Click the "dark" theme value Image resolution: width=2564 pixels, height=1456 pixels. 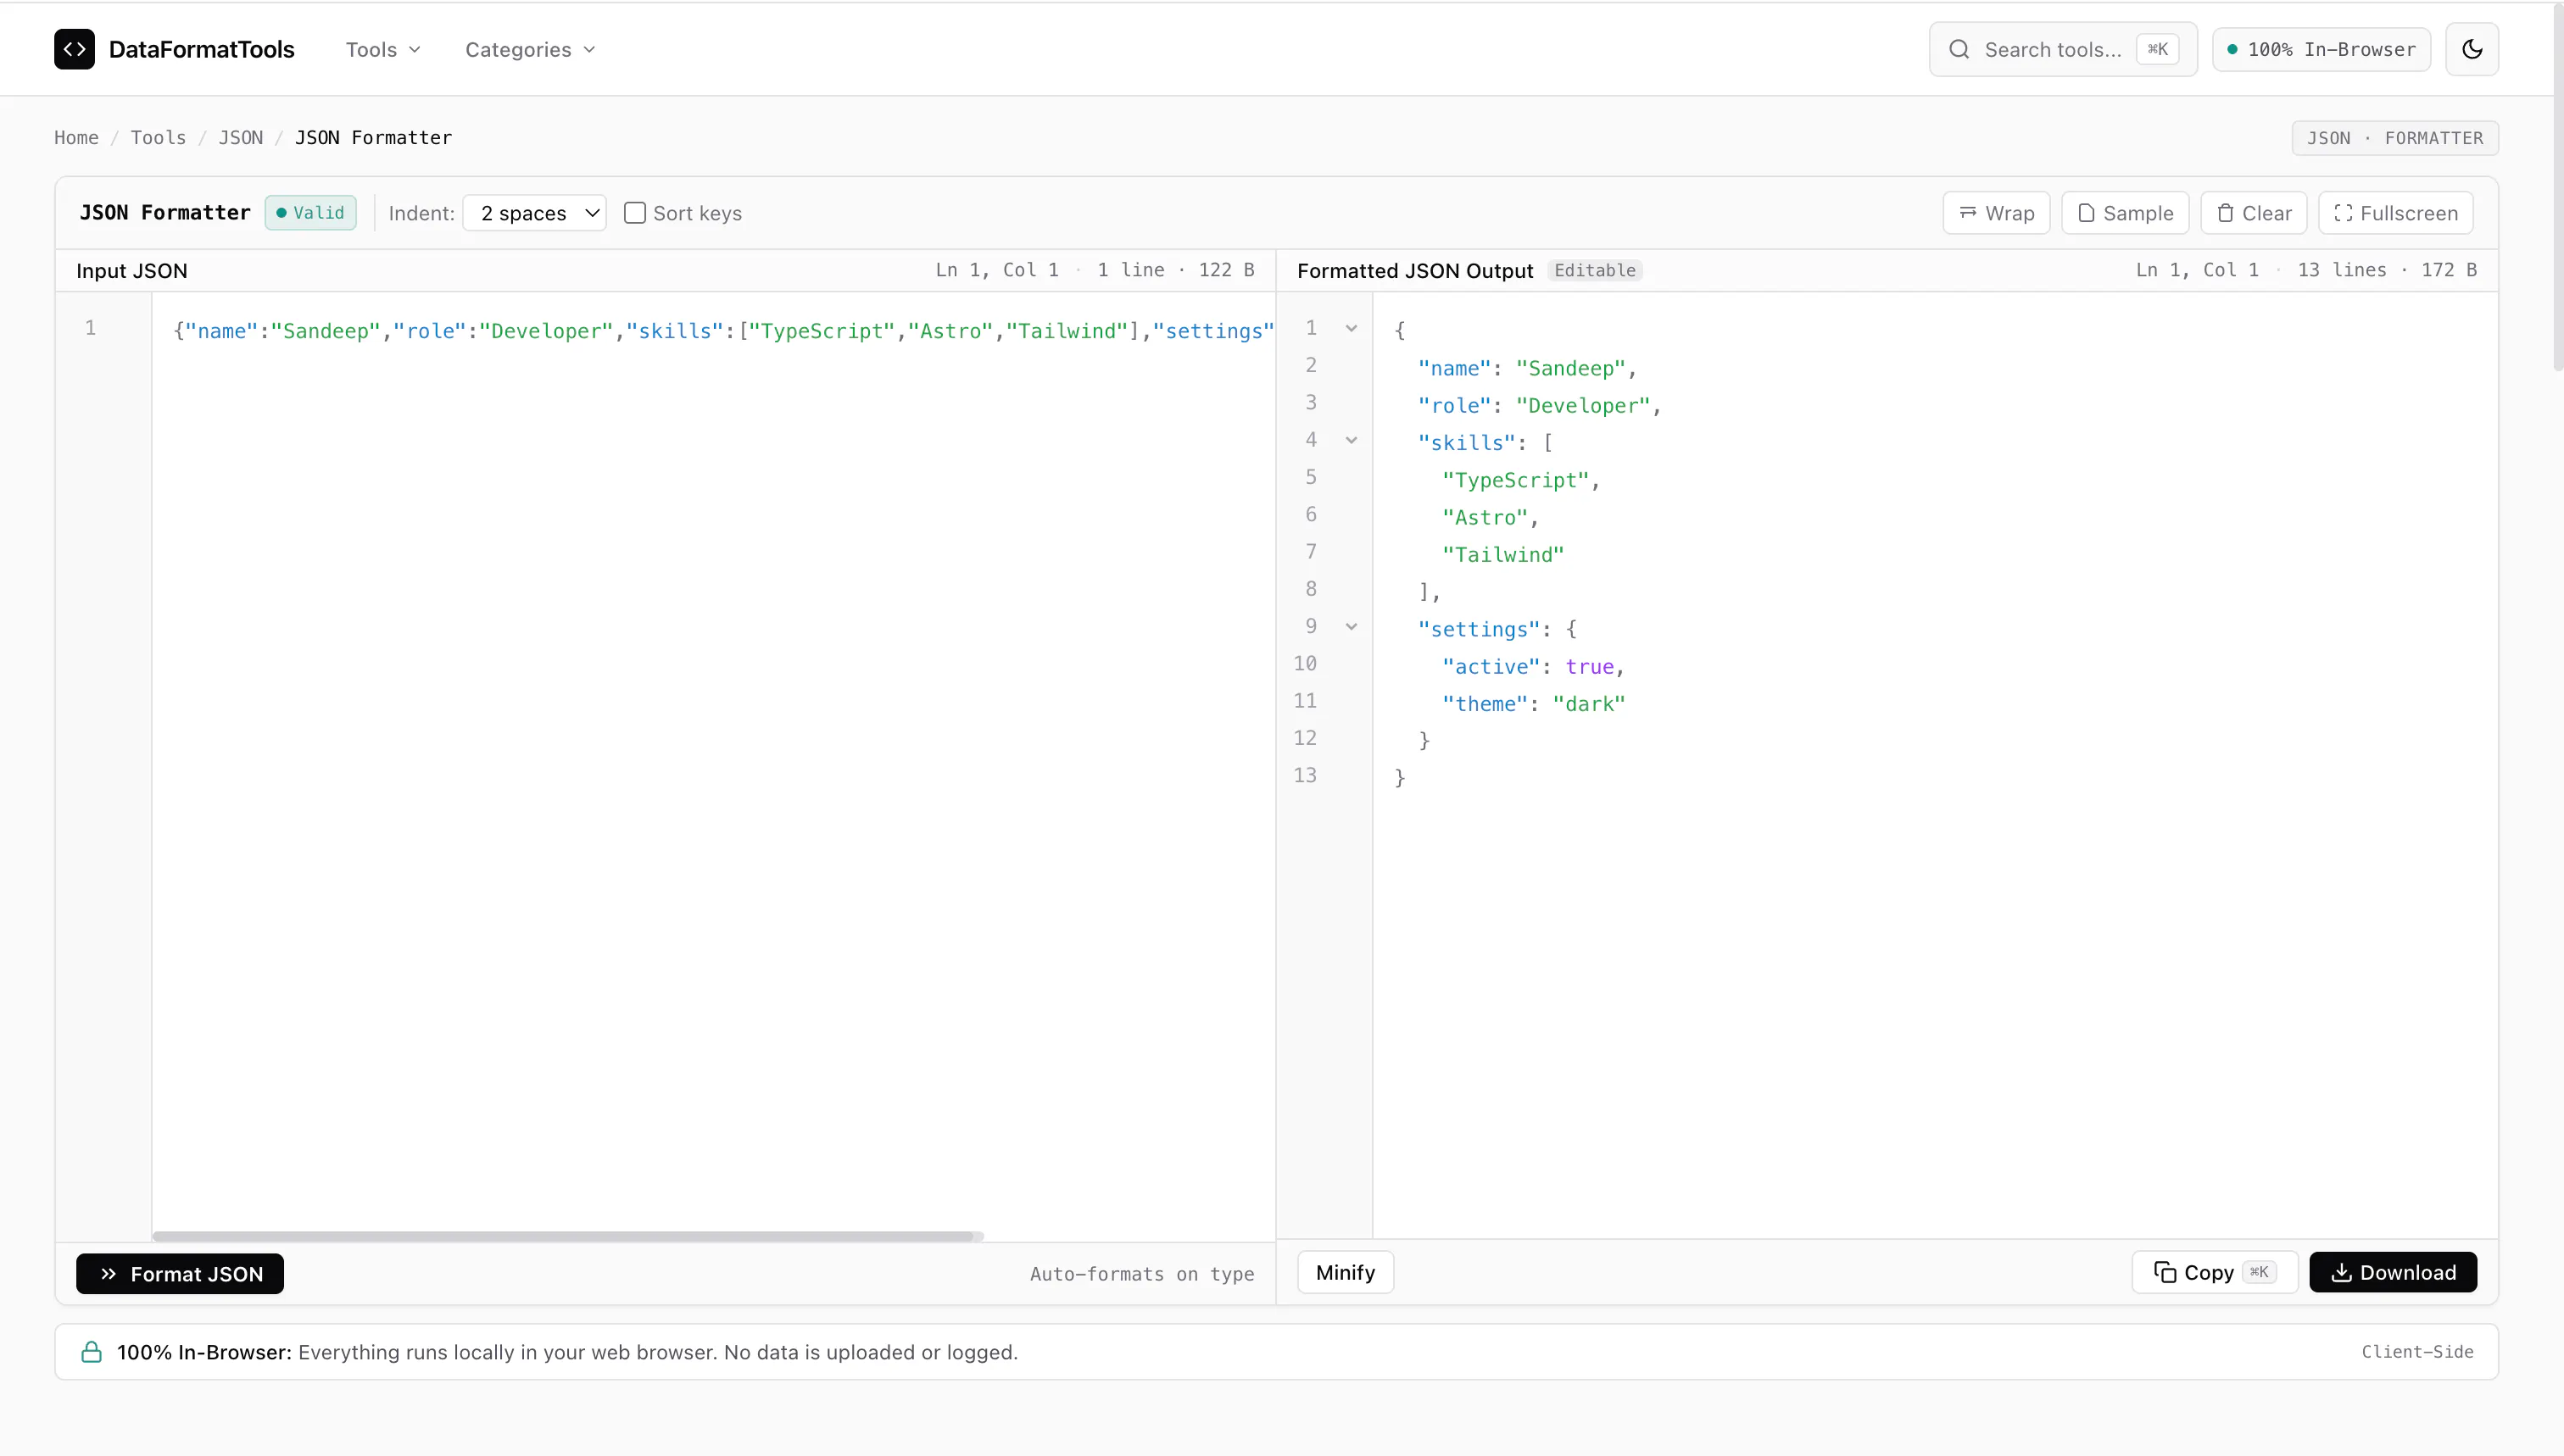pyautogui.click(x=1589, y=704)
